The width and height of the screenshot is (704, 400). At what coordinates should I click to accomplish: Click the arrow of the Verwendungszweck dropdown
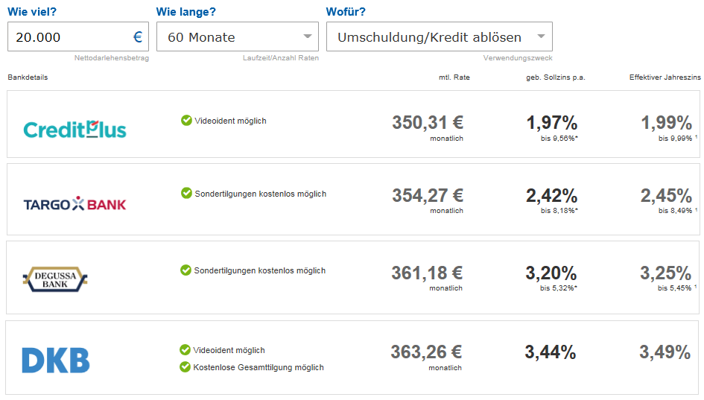[541, 36]
